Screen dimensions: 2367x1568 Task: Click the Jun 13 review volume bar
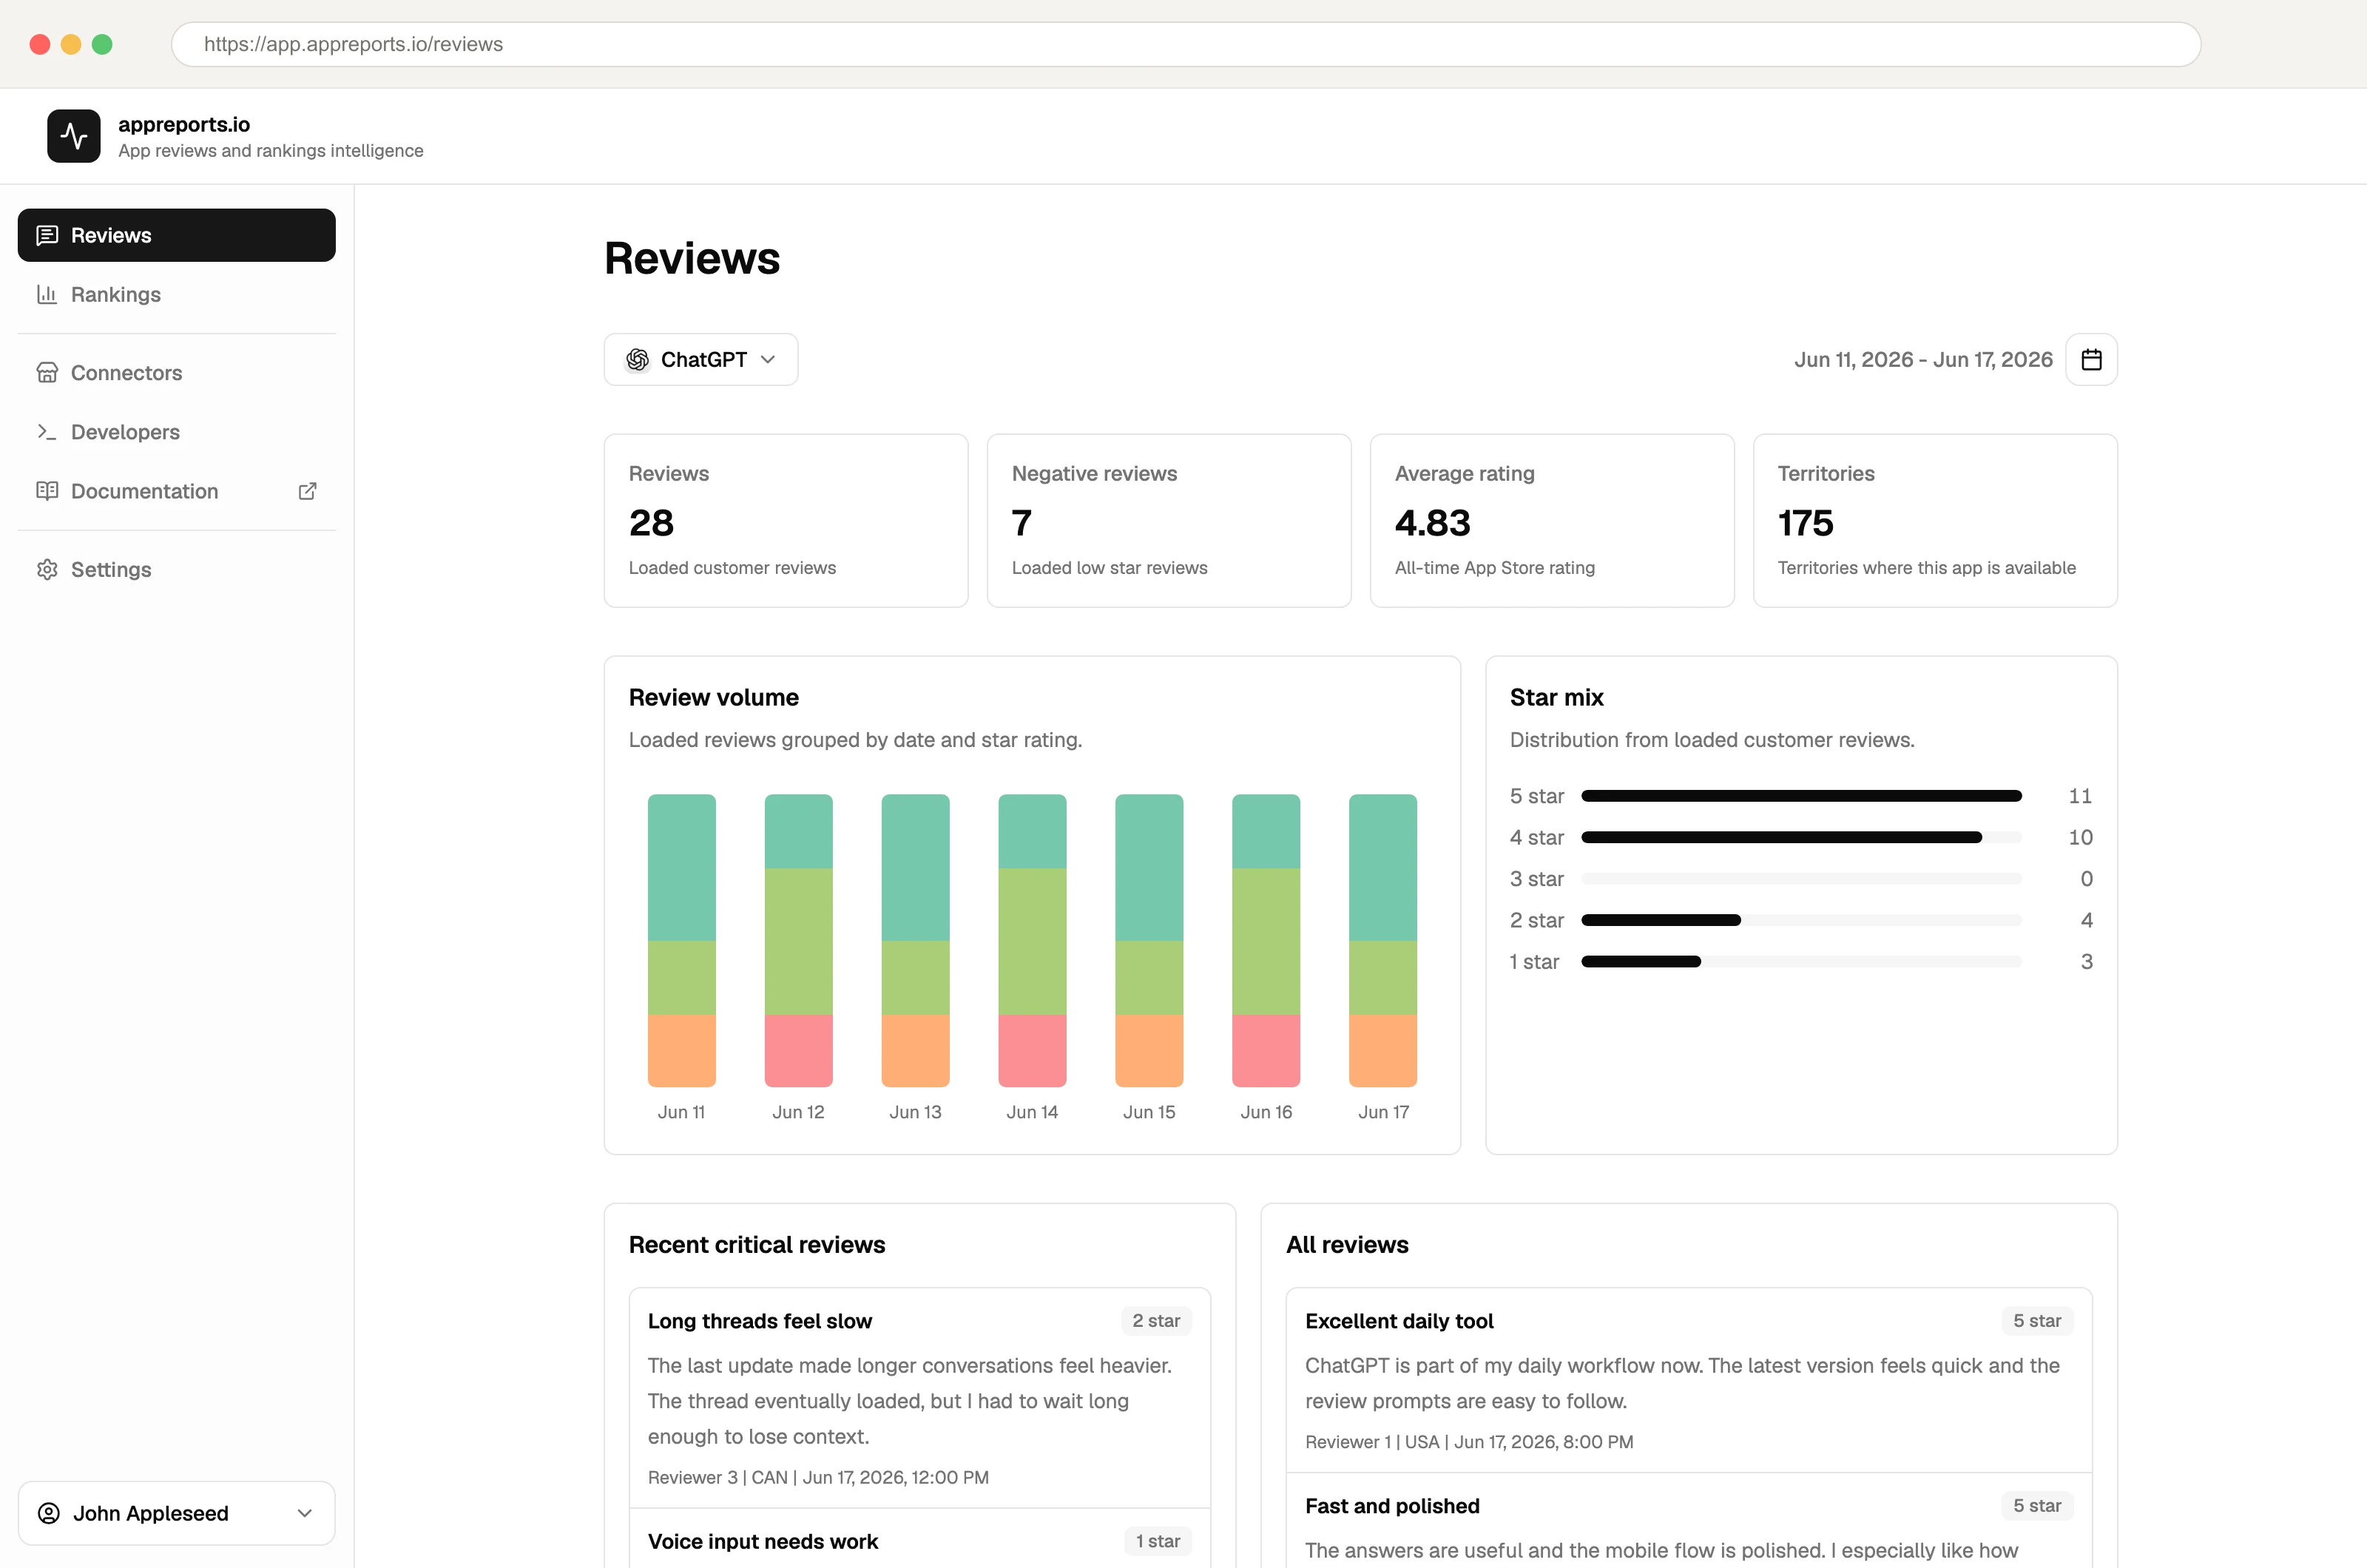click(916, 940)
